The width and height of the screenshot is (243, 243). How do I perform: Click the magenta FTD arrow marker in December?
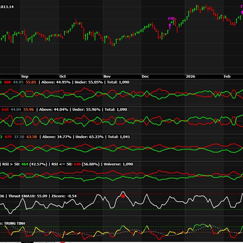(x=170, y=26)
